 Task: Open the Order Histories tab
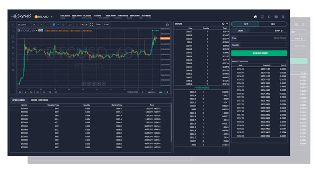(40, 100)
